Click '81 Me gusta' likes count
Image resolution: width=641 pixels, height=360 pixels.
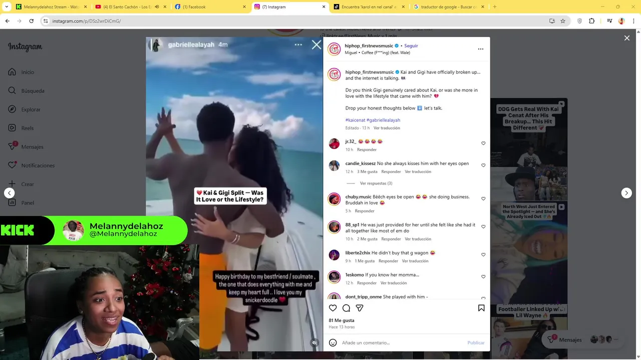coord(342,320)
